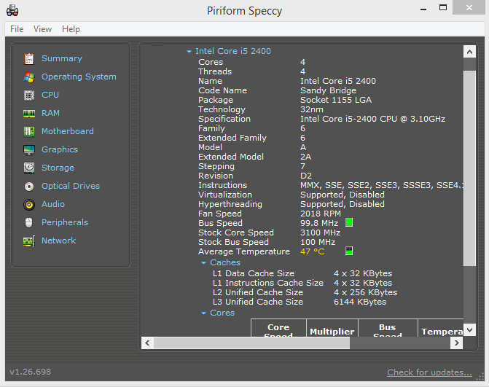Open the File menu

(x=17, y=29)
